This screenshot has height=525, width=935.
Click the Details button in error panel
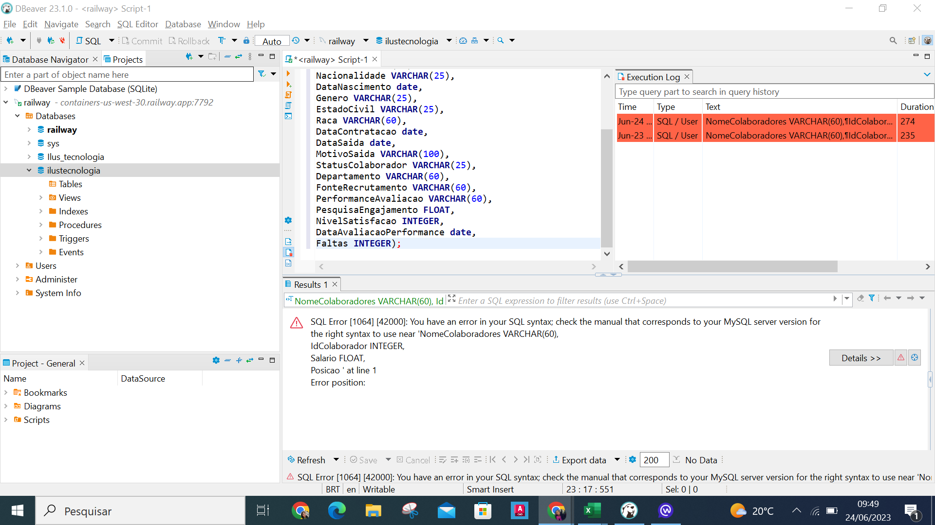(x=860, y=358)
